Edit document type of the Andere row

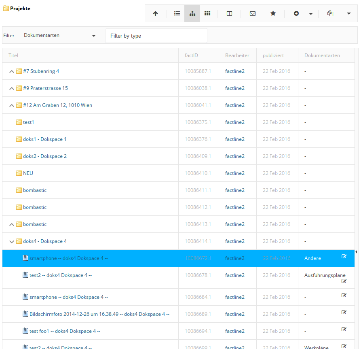coord(344,256)
